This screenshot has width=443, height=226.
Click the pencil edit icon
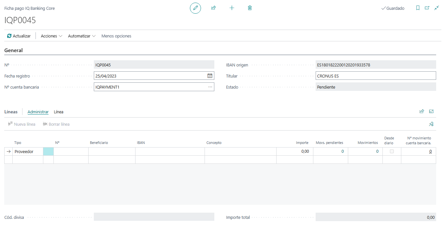coord(195,8)
